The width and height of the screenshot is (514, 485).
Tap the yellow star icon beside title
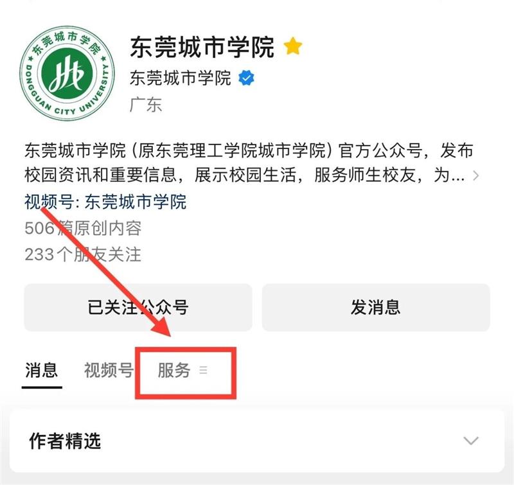tap(293, 46)
